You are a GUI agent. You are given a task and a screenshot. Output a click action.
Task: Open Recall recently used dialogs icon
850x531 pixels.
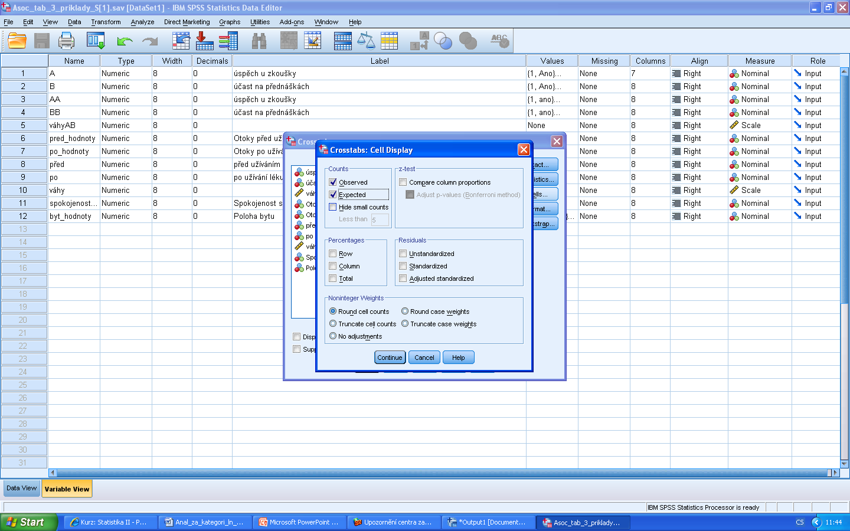[x=96, y=41]
